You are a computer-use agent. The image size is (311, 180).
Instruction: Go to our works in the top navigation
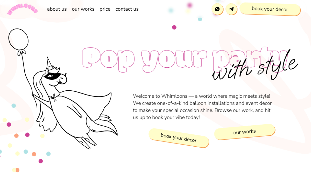coord(83,9)
